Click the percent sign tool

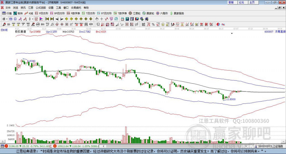click(153, 24)
